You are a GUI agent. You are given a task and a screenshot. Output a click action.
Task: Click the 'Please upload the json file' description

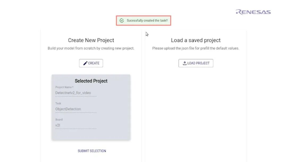click(196, 48)
